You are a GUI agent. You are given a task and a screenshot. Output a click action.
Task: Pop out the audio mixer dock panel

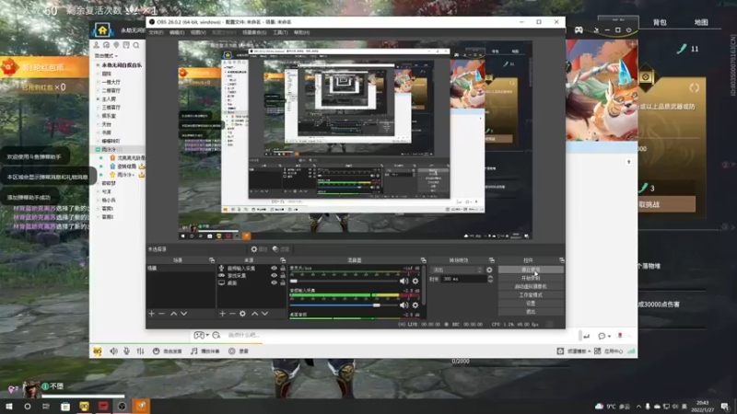point(423,260)
